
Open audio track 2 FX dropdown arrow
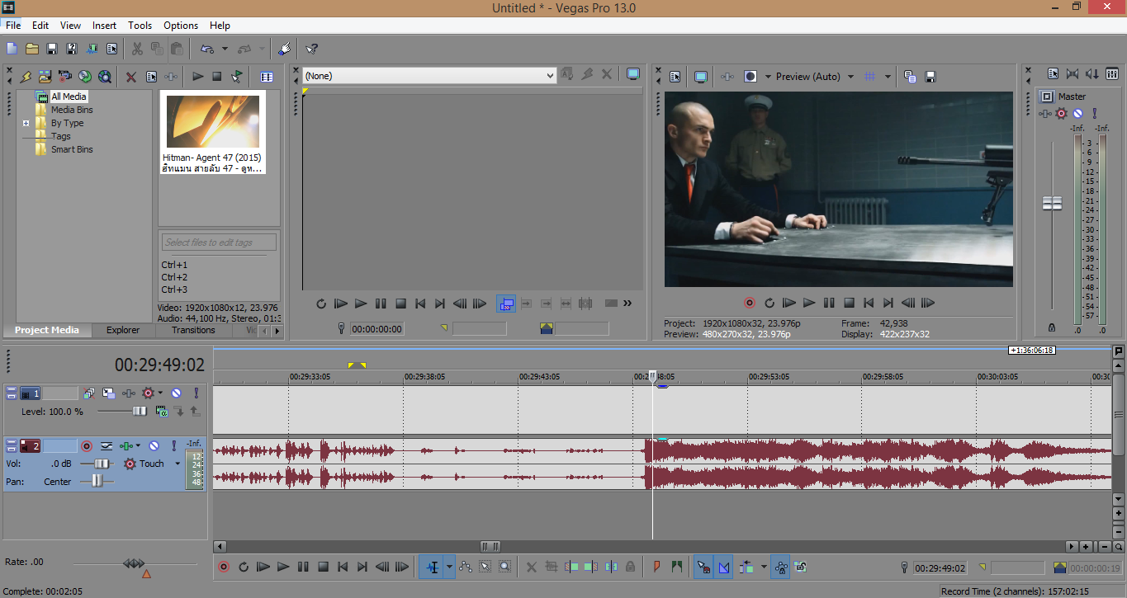(138, 446)
